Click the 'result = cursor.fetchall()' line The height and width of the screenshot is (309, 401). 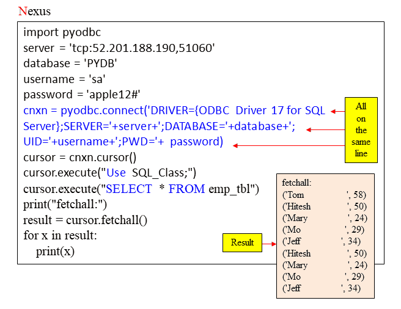coord(86,220)
